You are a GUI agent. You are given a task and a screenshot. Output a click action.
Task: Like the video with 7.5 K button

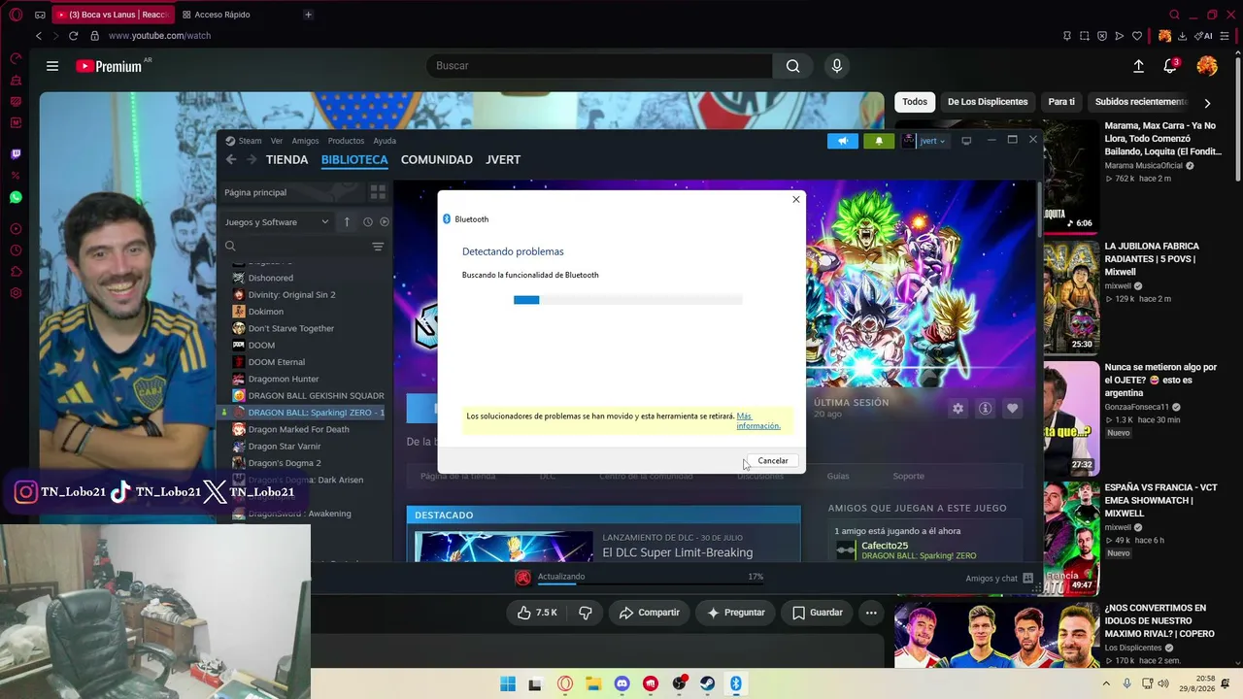click(x=537, y=613)
